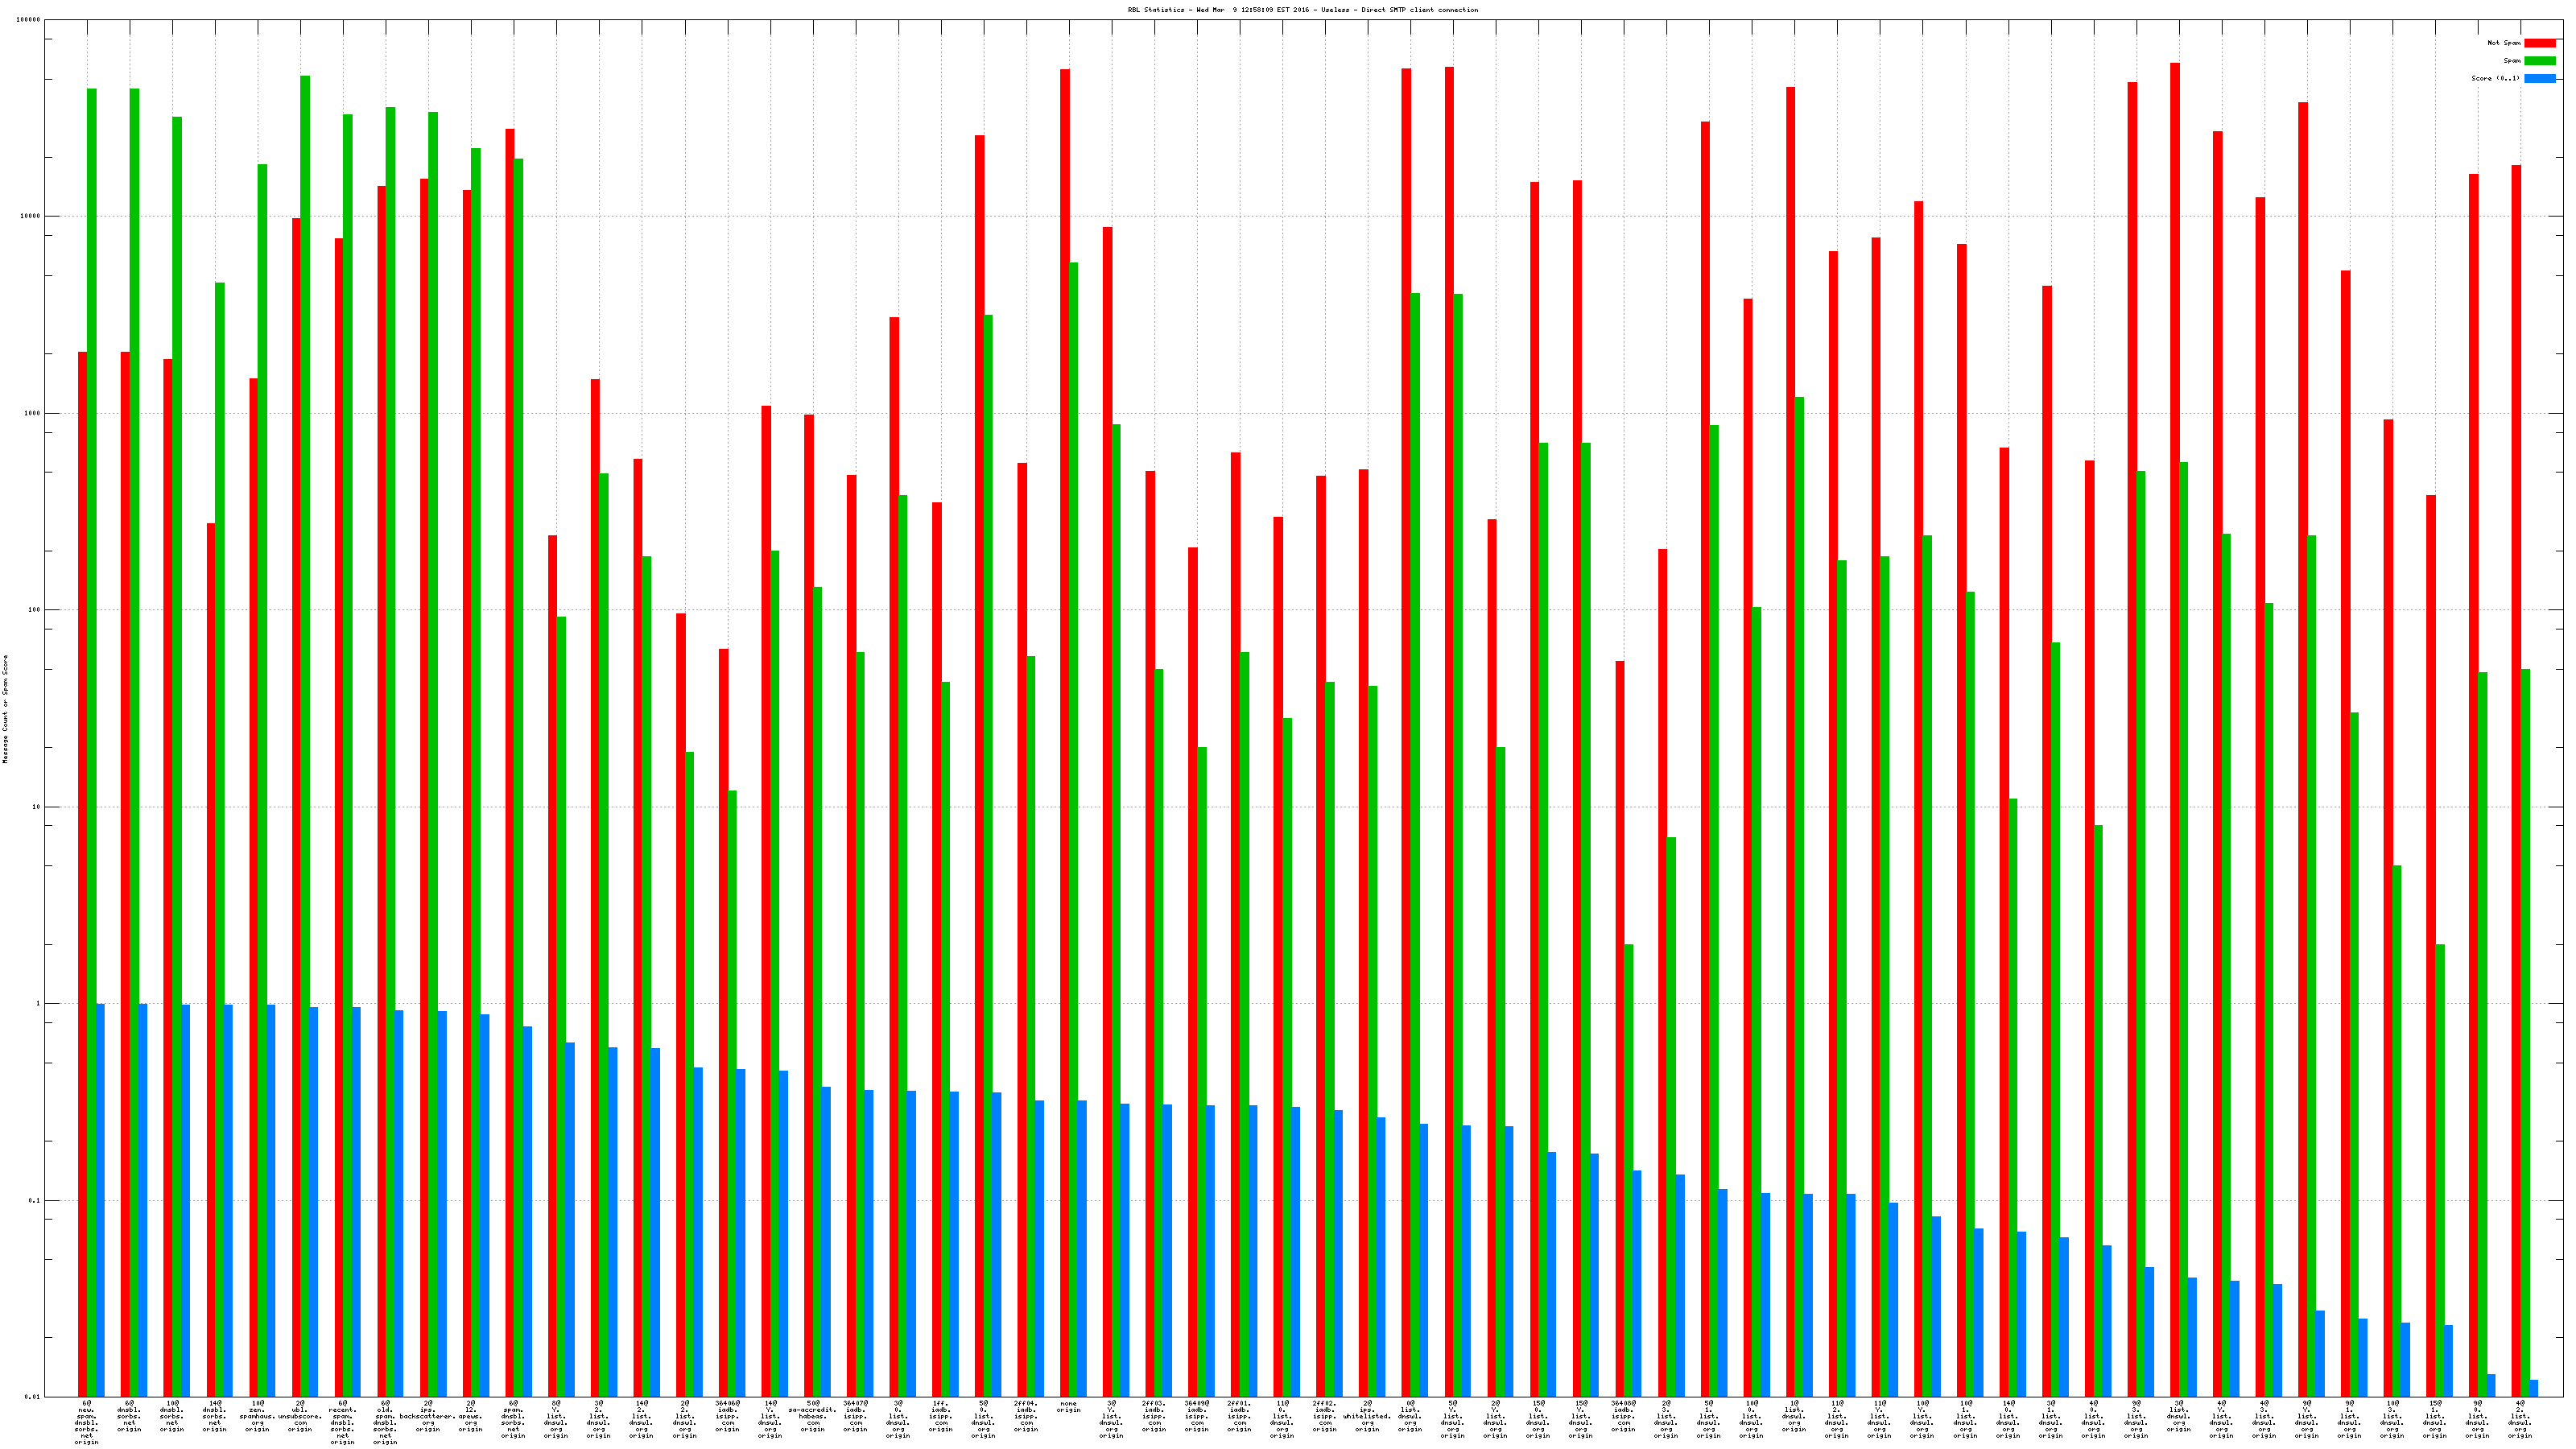Click the 10000 y-axis tick label
This screenshot has height=1449, width=2576.
pos(31,216)
